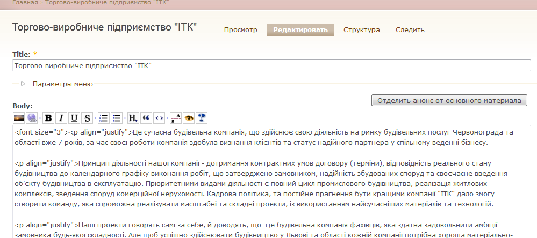This screenshot has width=537, height=238.
Task: Insert a bulleted list
Action: pos(117,118)
